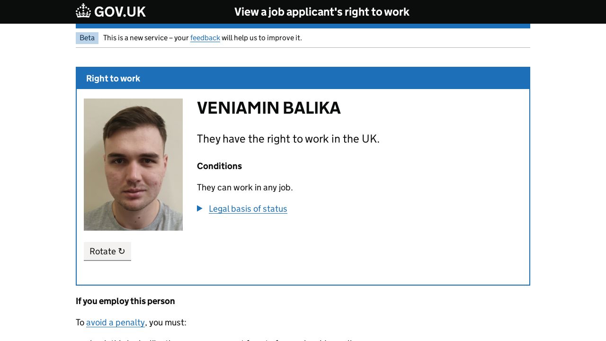Click the Conditions heading
Image resolution: width=606 pixels, height=341 pixels.
coord(219,166)
